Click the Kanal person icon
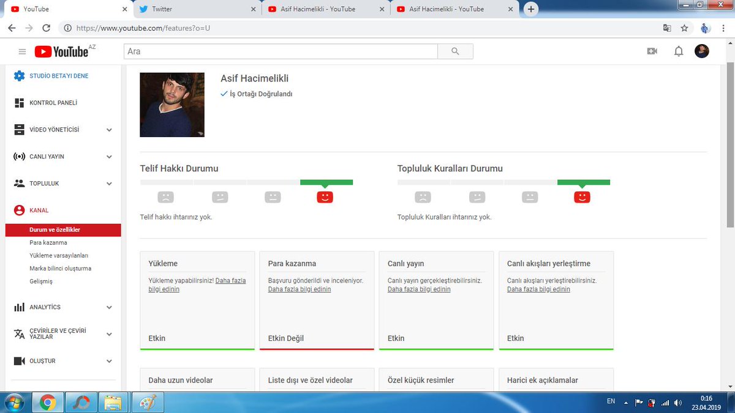735x413 pixels. pos(19,210)
